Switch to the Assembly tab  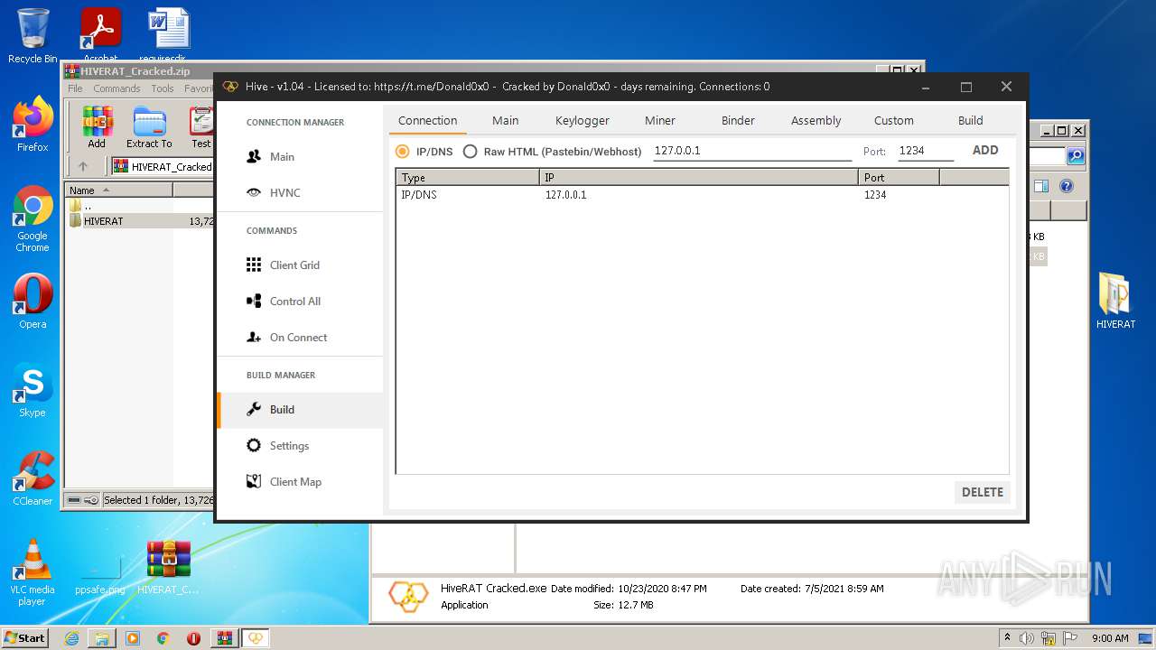click(x=816, y=120)
